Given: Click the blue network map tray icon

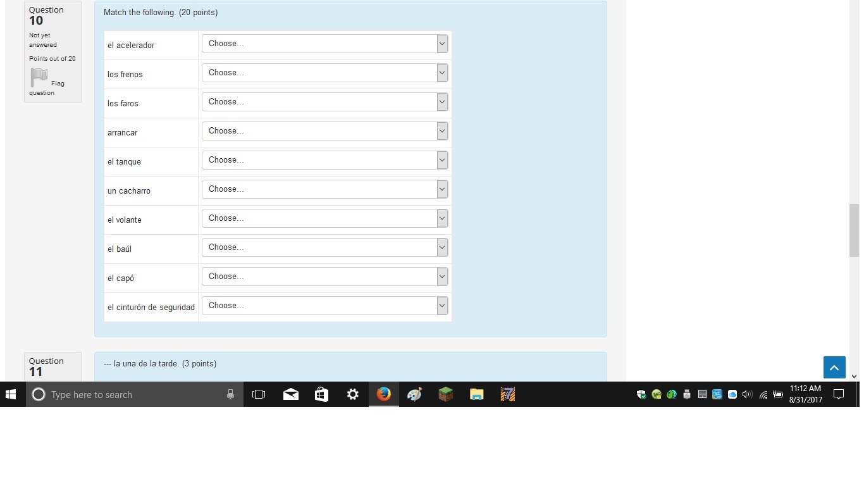Looking at the screenshot, I should (x=717, y=394).
